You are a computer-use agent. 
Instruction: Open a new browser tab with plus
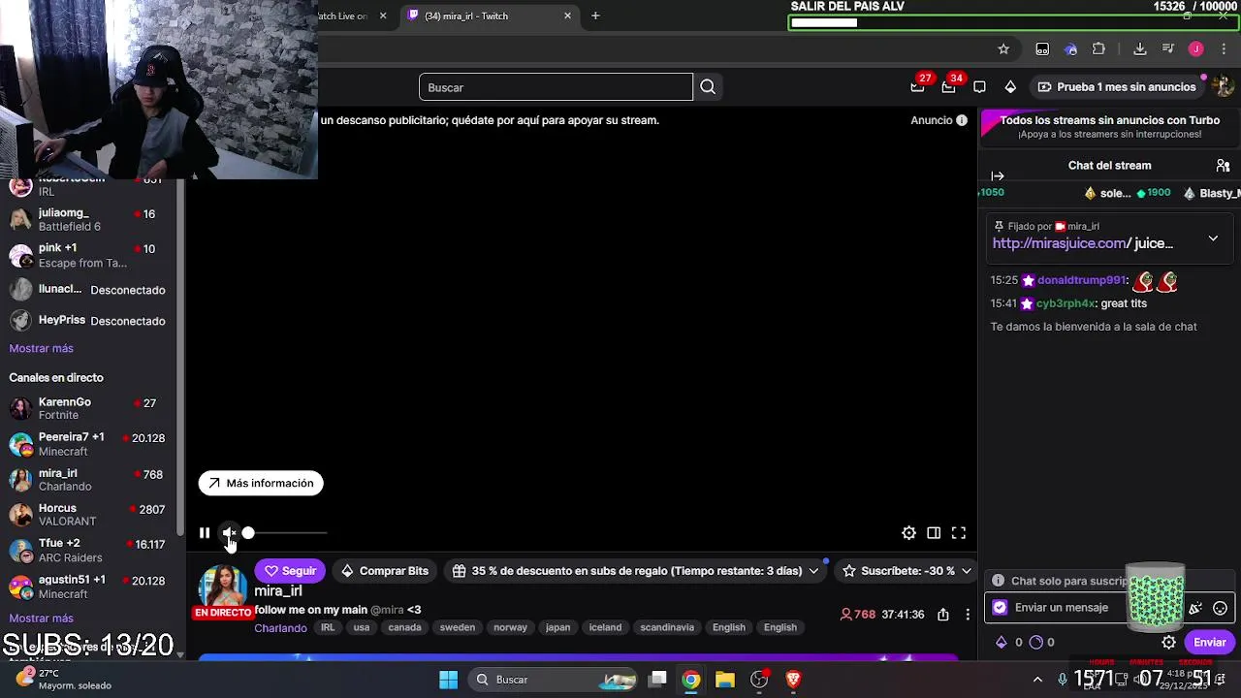595,16
